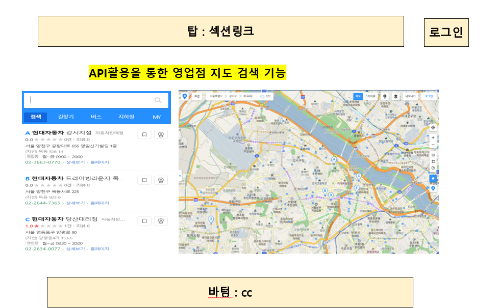This screenshot has width=498, height=308.
Task: Select 서울특별시 in the map breadcrumb
Action: click(x=216, y=96)
